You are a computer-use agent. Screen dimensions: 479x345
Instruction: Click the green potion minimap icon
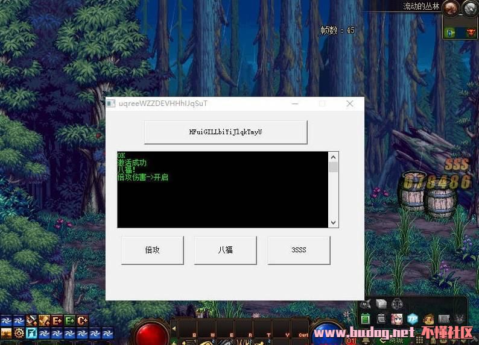click(x=449, y=33)
